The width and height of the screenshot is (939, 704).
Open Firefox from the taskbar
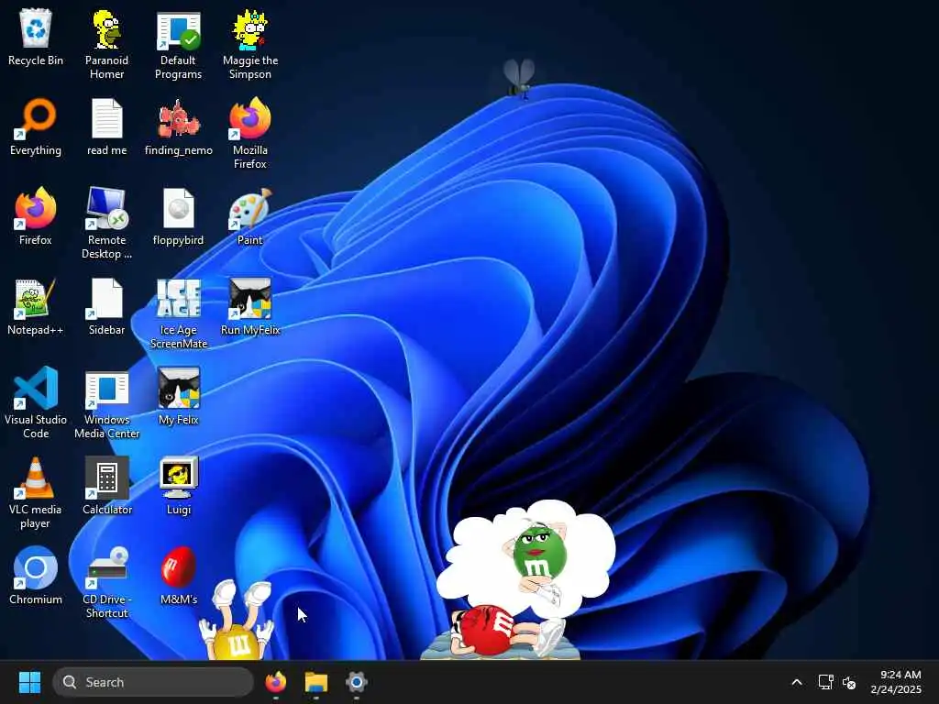click(x=275, y=682)
